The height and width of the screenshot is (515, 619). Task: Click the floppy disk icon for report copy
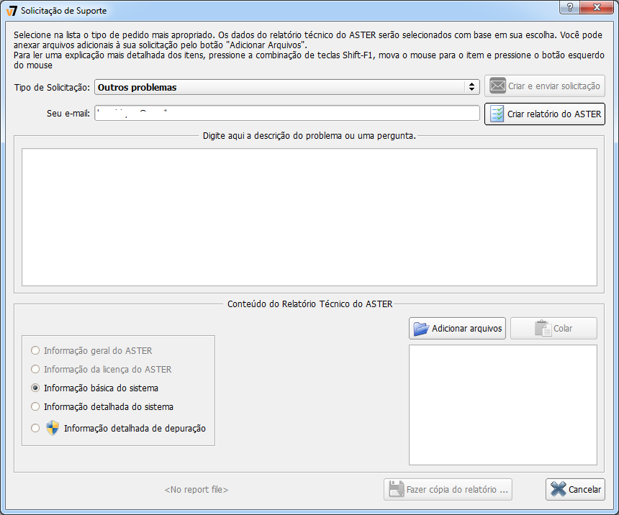click(396, 489)
